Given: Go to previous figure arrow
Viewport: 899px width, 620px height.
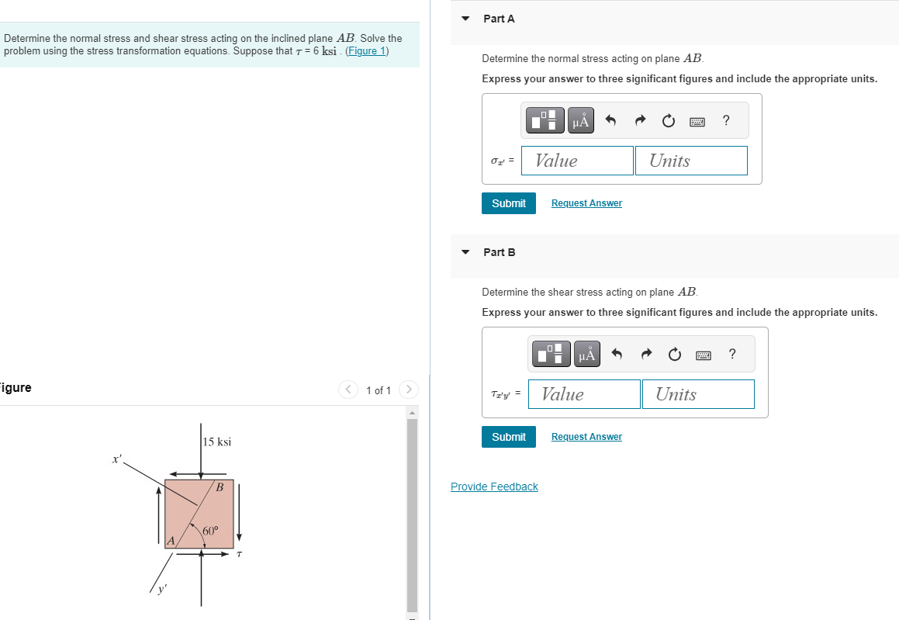Looking at the screenshot, I should 348,390.
